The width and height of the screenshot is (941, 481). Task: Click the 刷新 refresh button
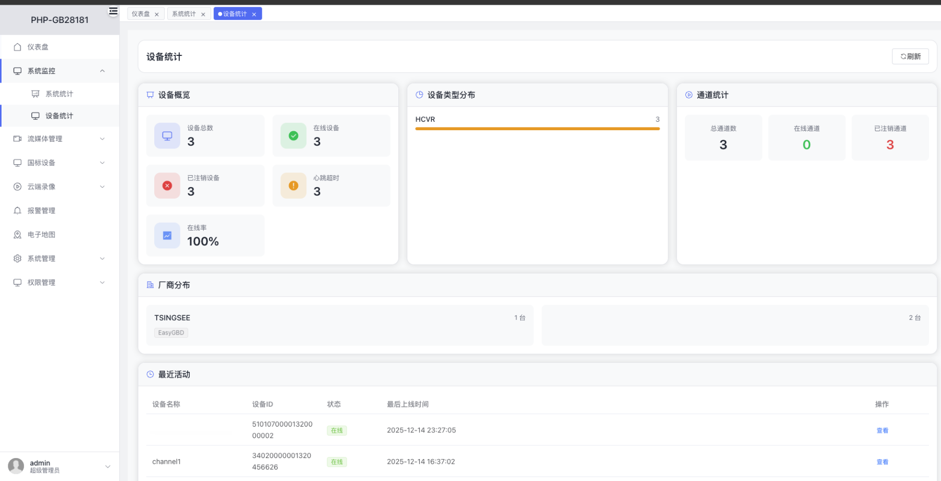[x=910, y=56]
